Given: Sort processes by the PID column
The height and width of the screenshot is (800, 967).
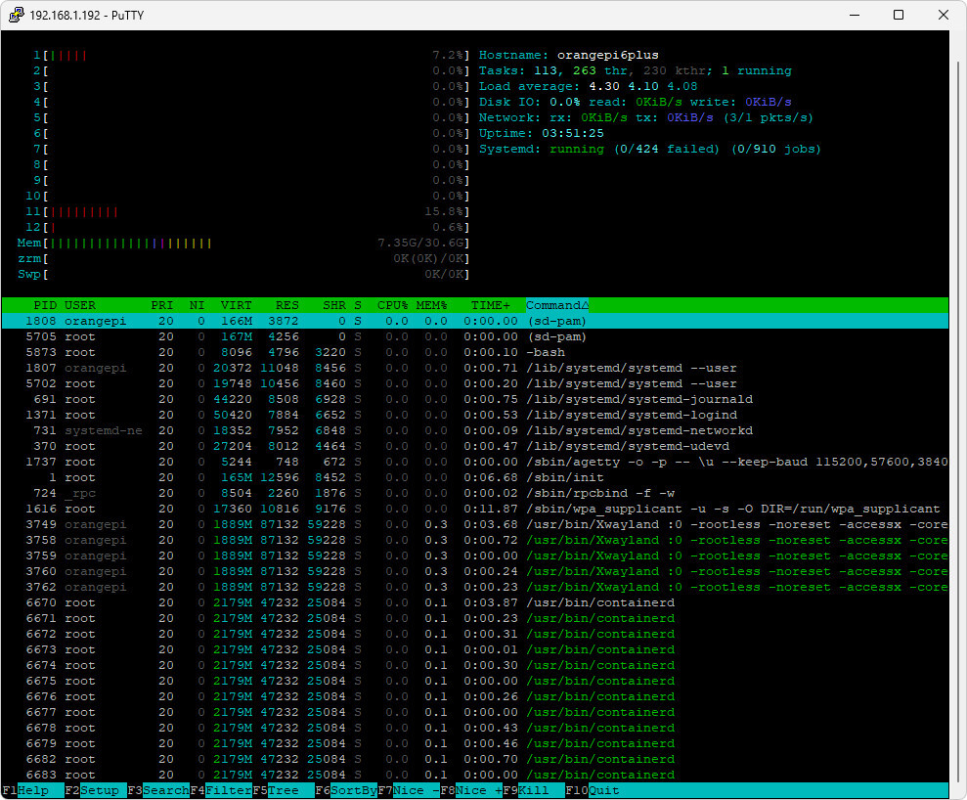Looking at the screenshot, I should (45, 304).
